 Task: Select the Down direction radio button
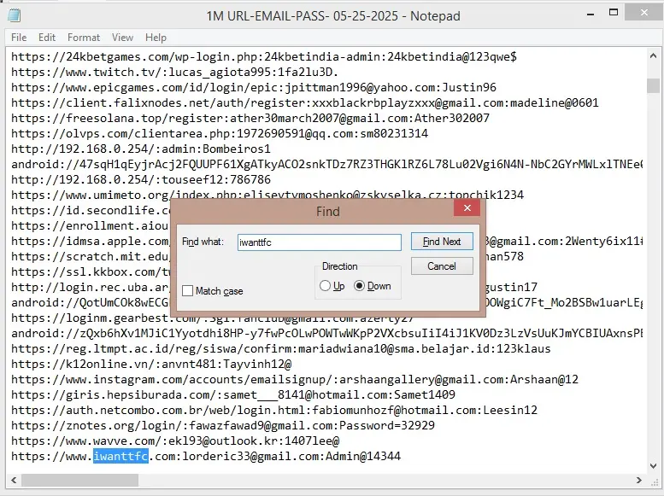pos(359,286)
